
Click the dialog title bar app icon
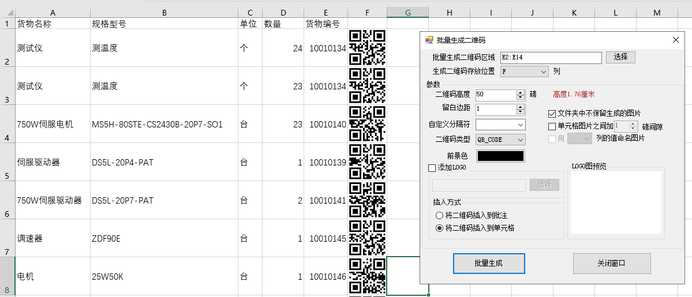point(428,40)
